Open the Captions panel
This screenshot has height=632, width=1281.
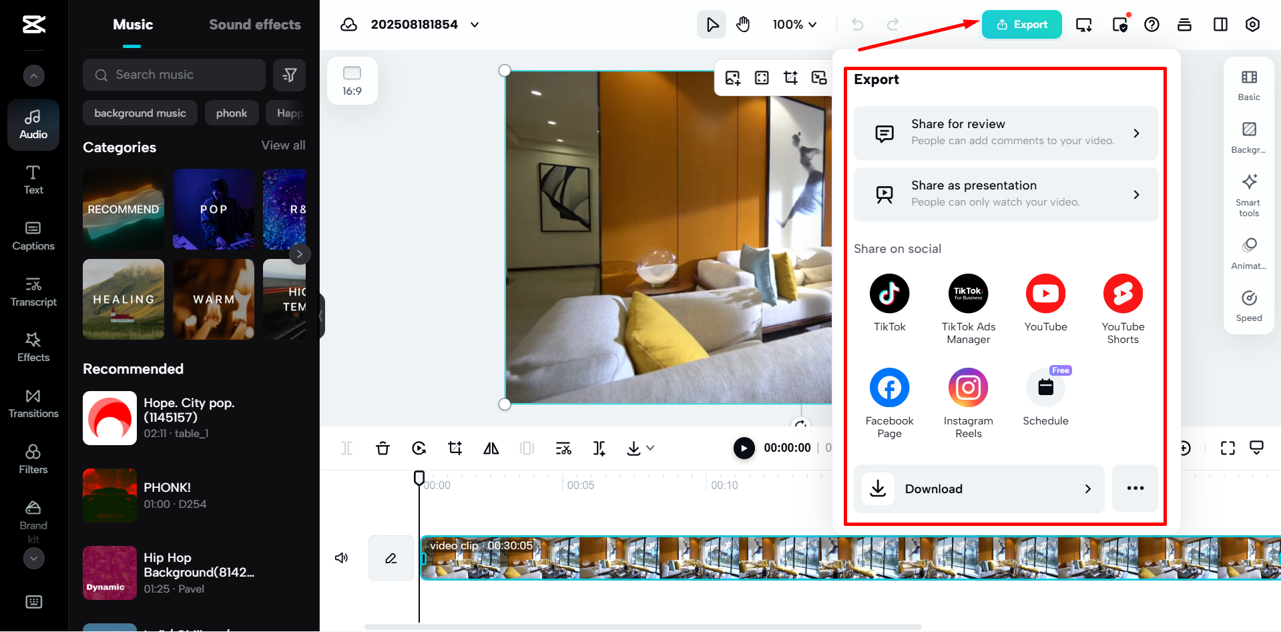click(33, 236)
